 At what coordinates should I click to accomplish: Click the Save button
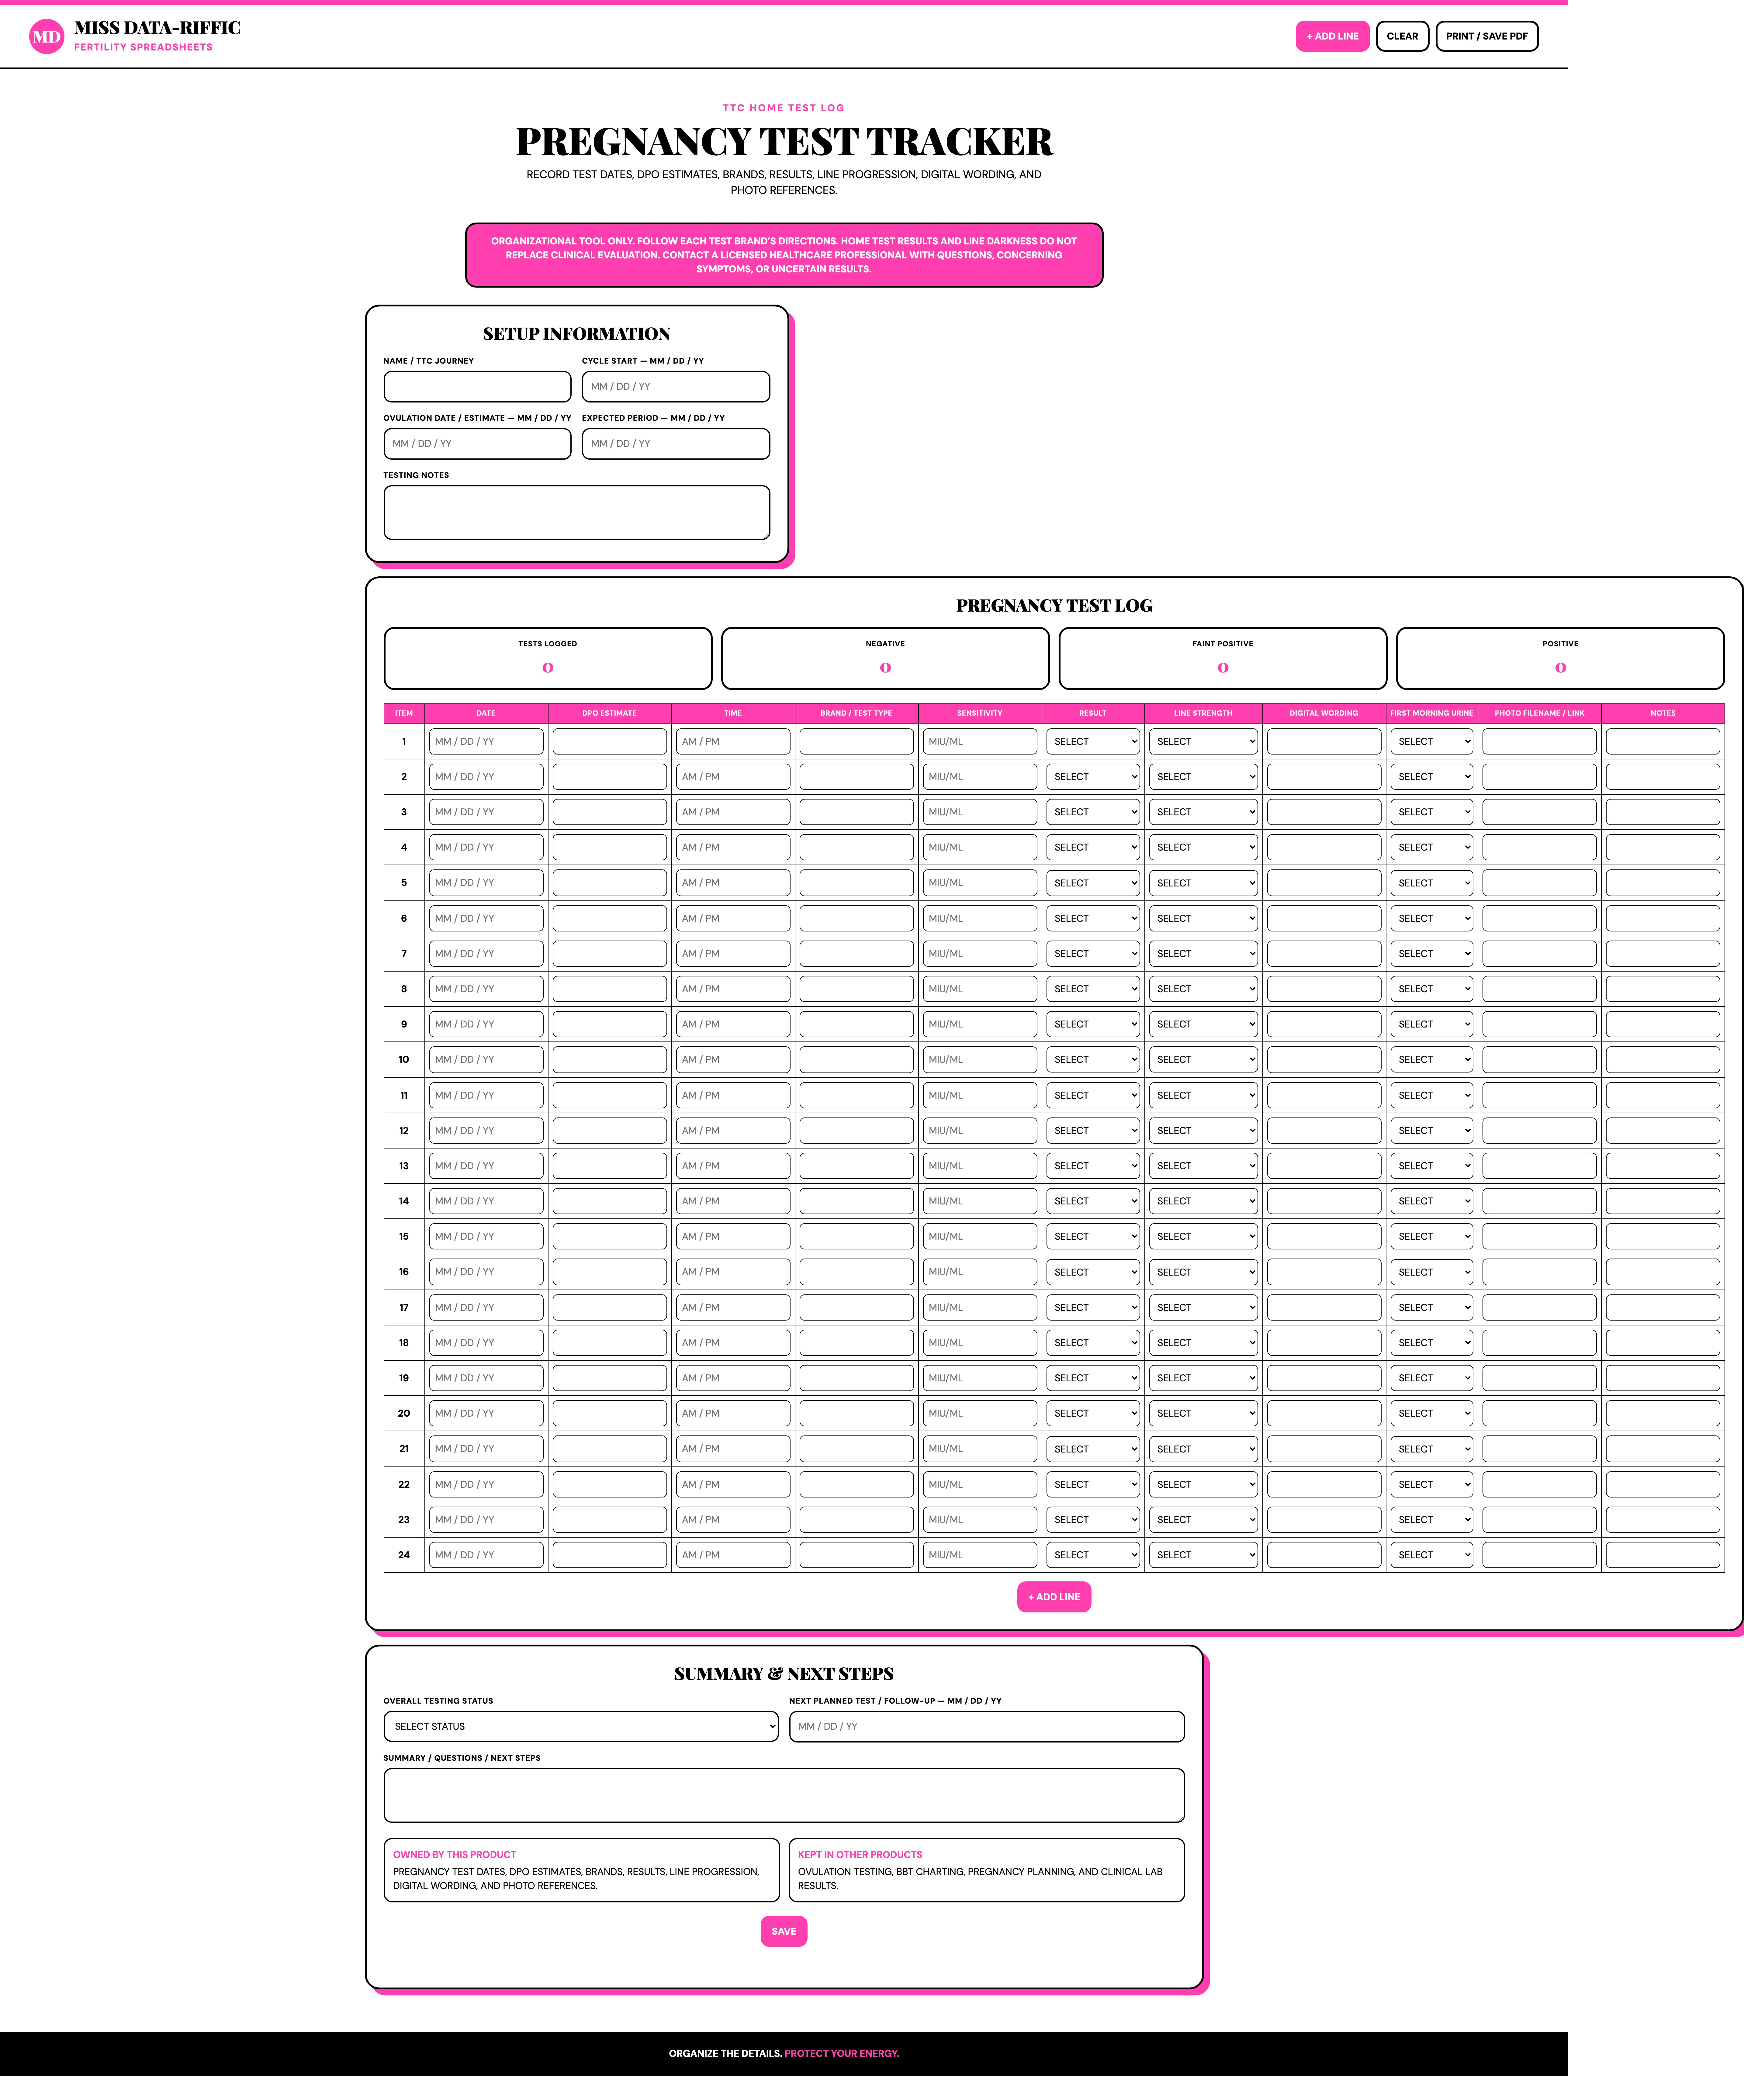[x=784, y=1931]
